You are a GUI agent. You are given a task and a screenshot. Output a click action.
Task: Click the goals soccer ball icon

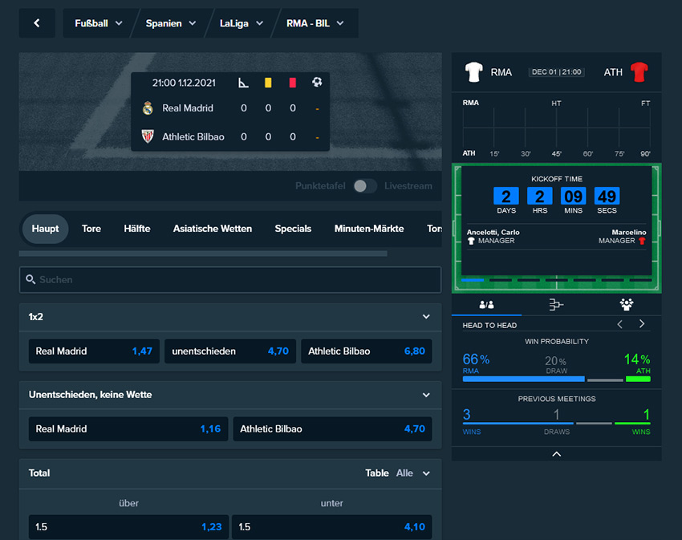(x=317, y=82)
